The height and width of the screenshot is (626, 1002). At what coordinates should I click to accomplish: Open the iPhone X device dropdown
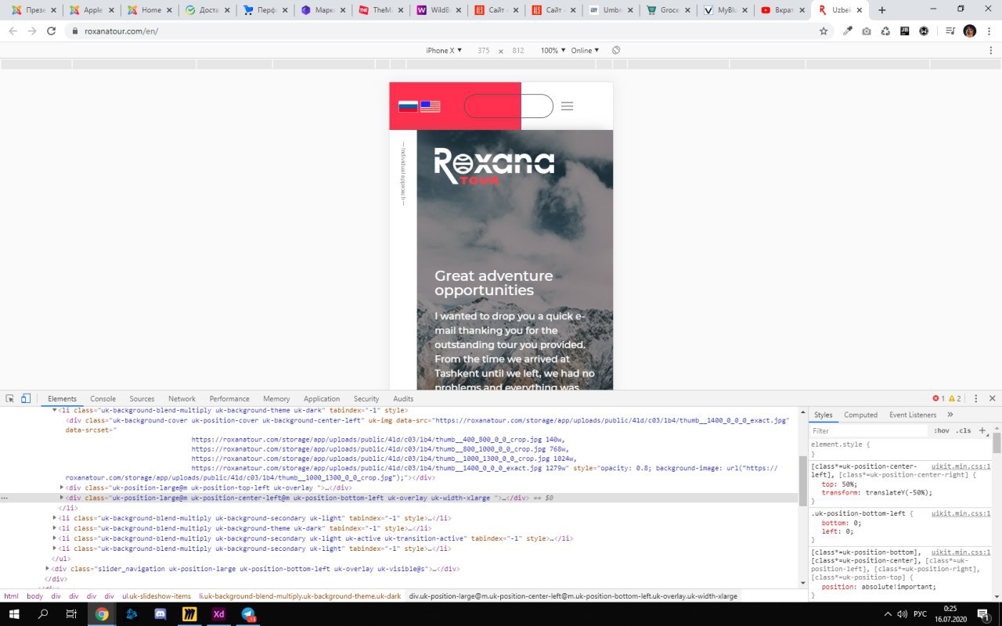click(x=444, y=50)
